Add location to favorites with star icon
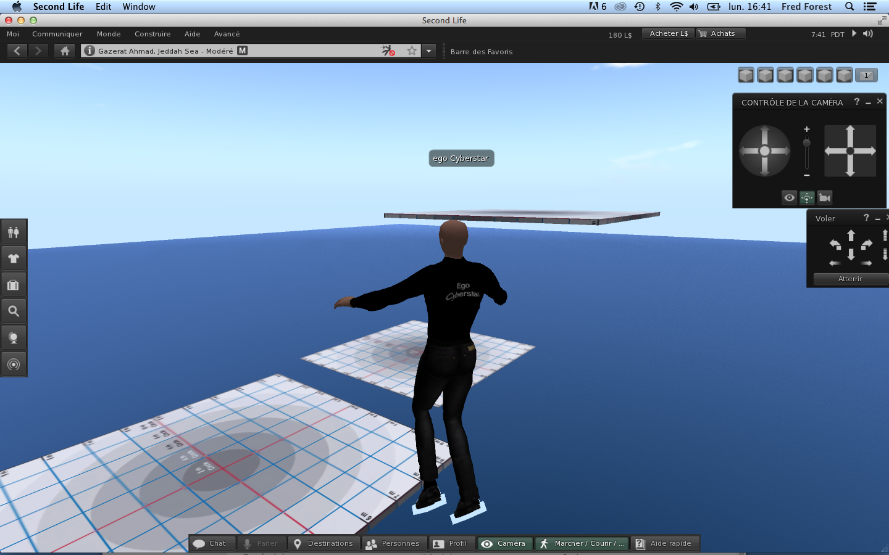This screenshot has height=555, width=889. pyautogui.click(x=412, y=51)
